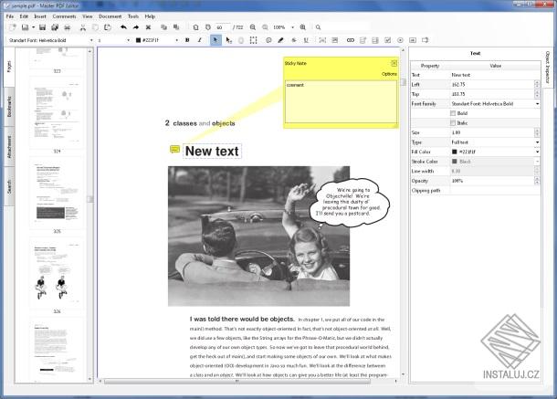Select the checkbox form field tool

[x=387, y=40]
